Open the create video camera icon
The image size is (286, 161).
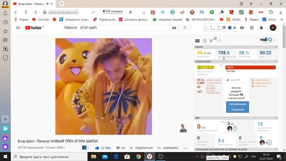tap(242, 28)
